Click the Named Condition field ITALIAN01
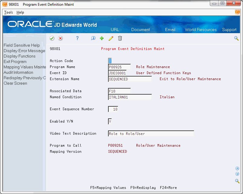This screenshot has height=194, width=243. pos(130,97)
